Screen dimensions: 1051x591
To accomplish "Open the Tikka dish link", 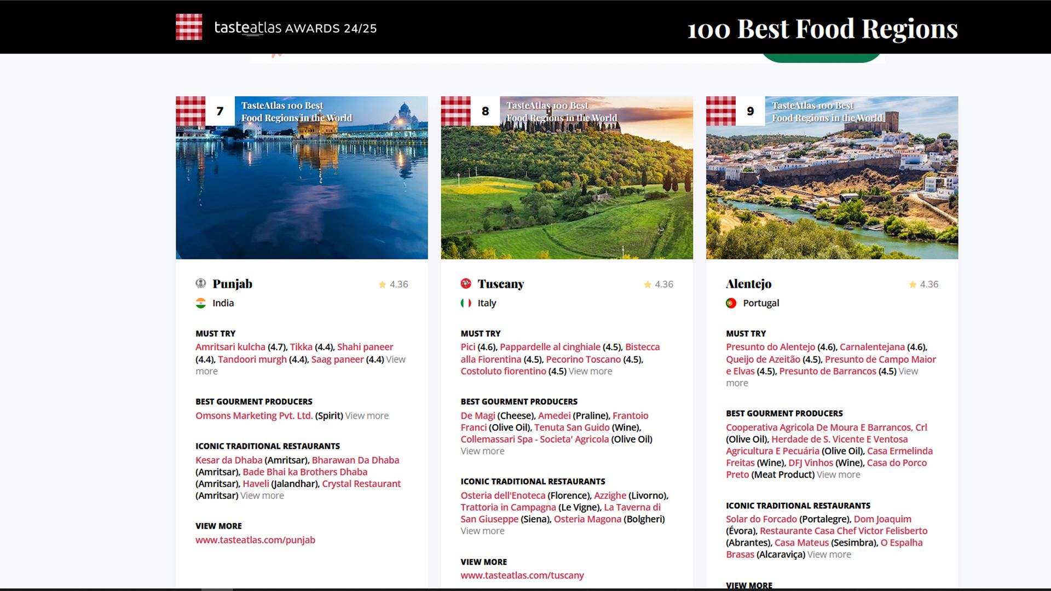I will pos(301,347).
